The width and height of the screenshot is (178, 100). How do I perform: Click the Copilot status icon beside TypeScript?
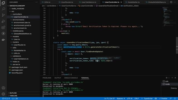tap(156, 99)
